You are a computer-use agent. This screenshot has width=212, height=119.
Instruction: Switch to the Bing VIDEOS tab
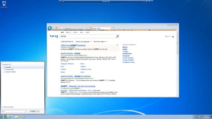(76, 32)
